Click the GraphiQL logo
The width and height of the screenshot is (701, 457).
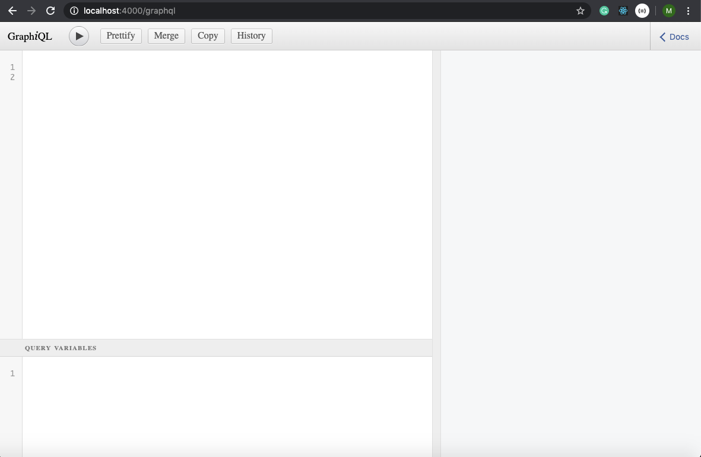(x=30, y=36)
